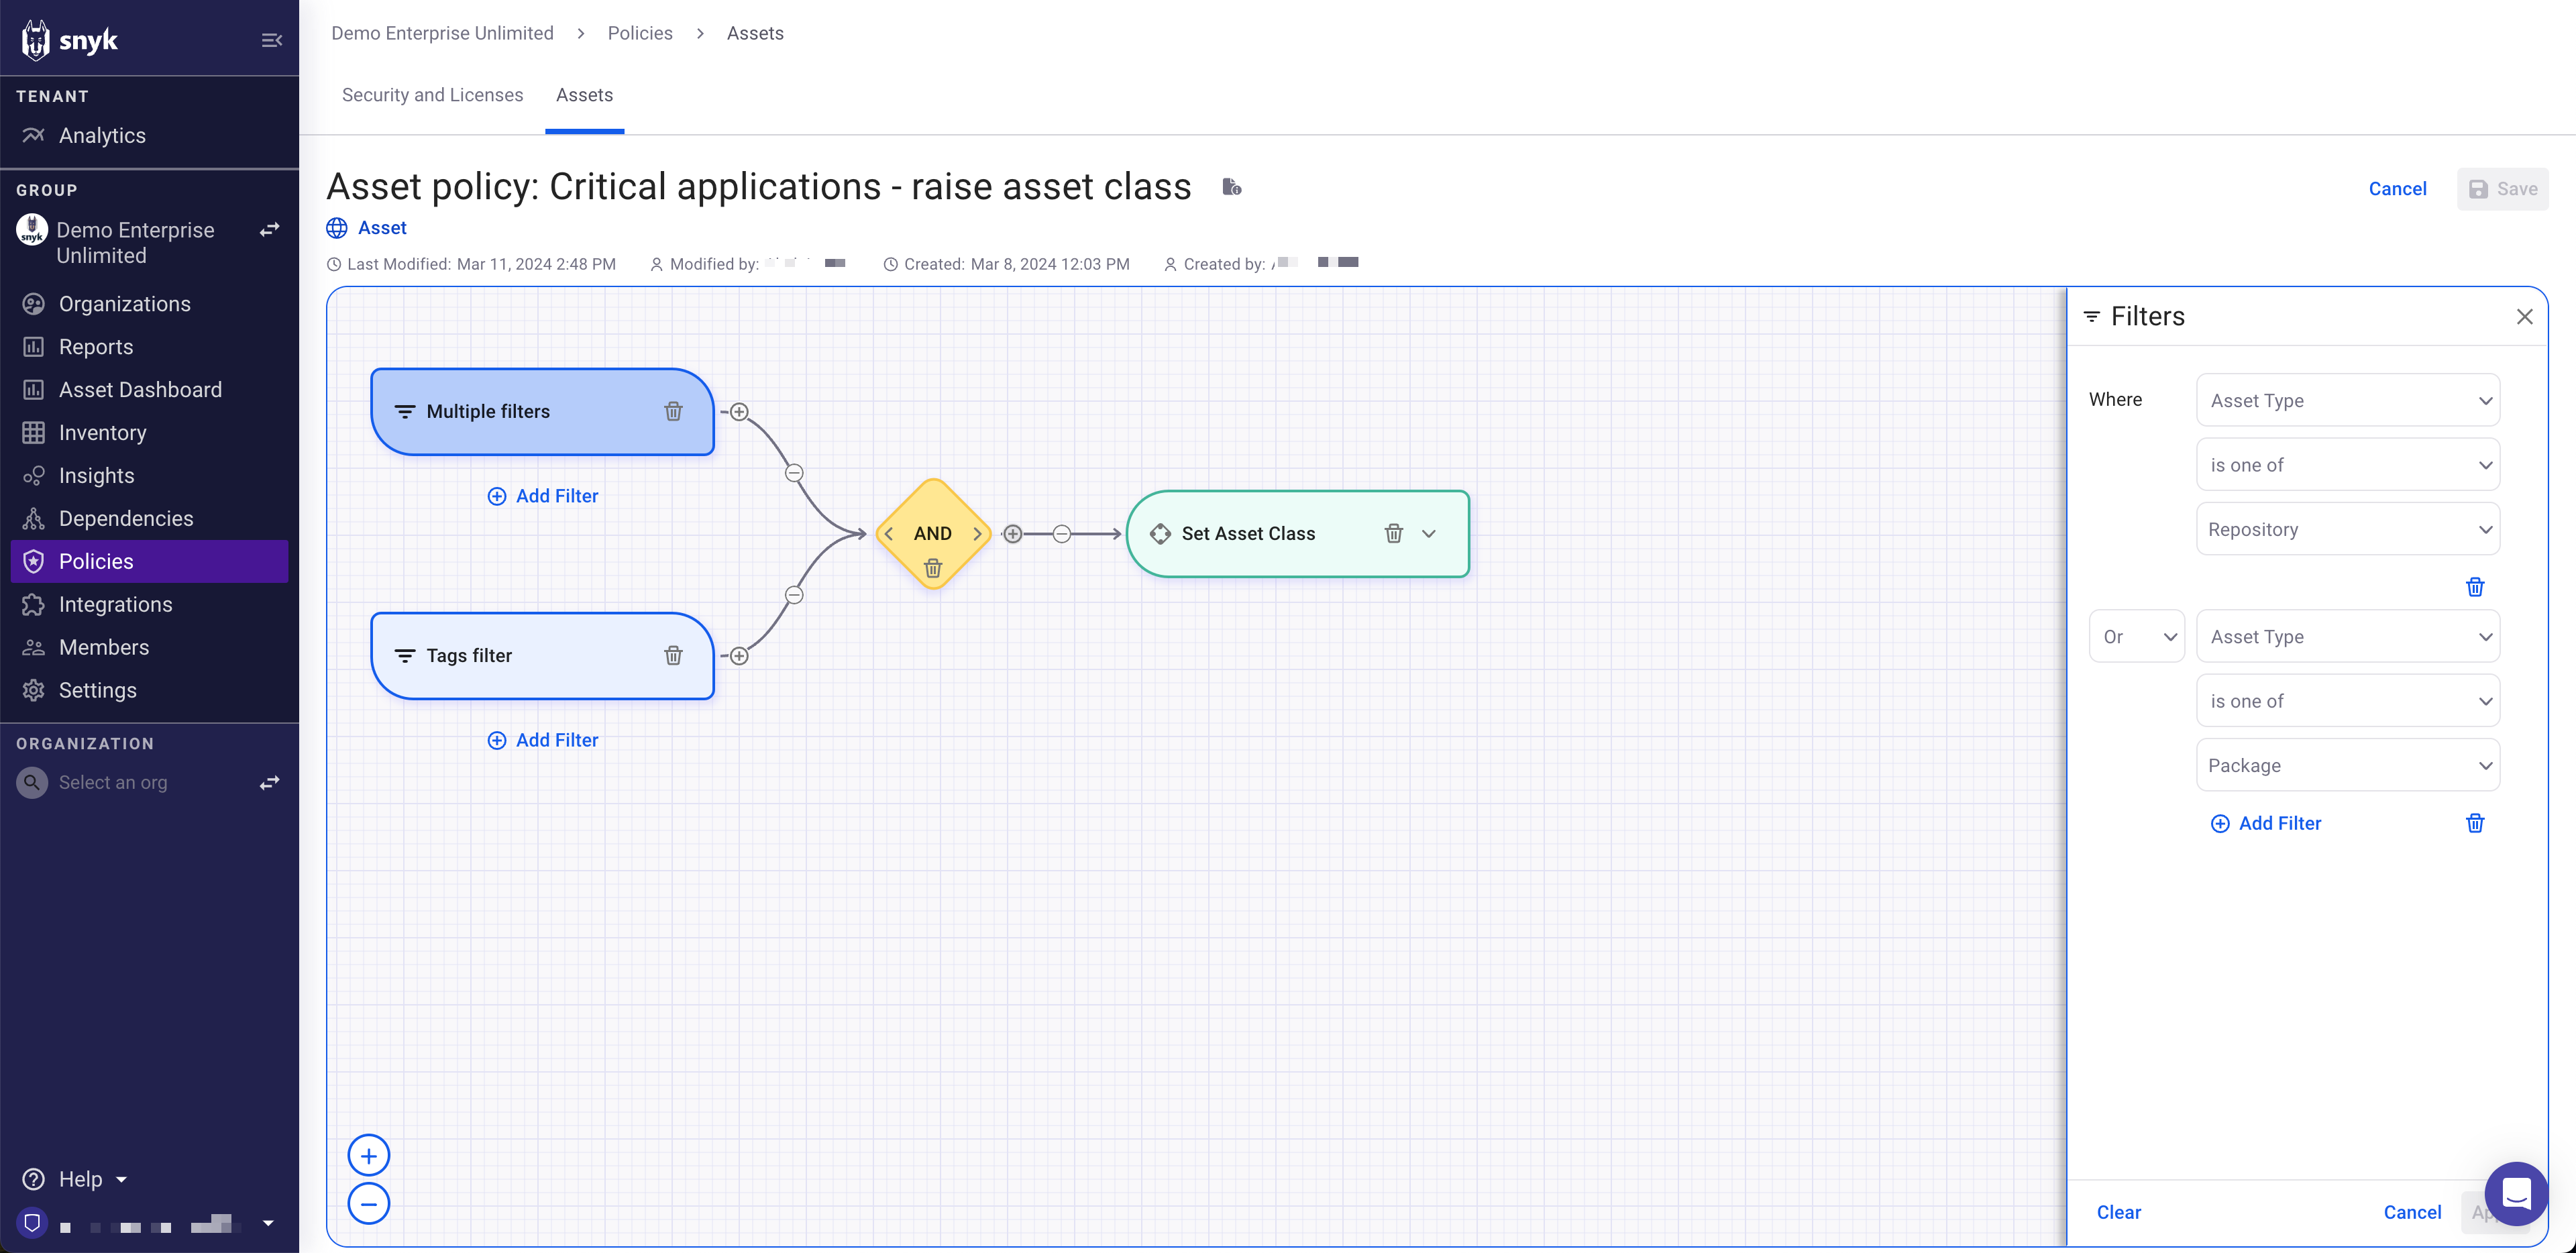
Task: Expand the Set Asset Class node details
Action: pos(1428,533)
